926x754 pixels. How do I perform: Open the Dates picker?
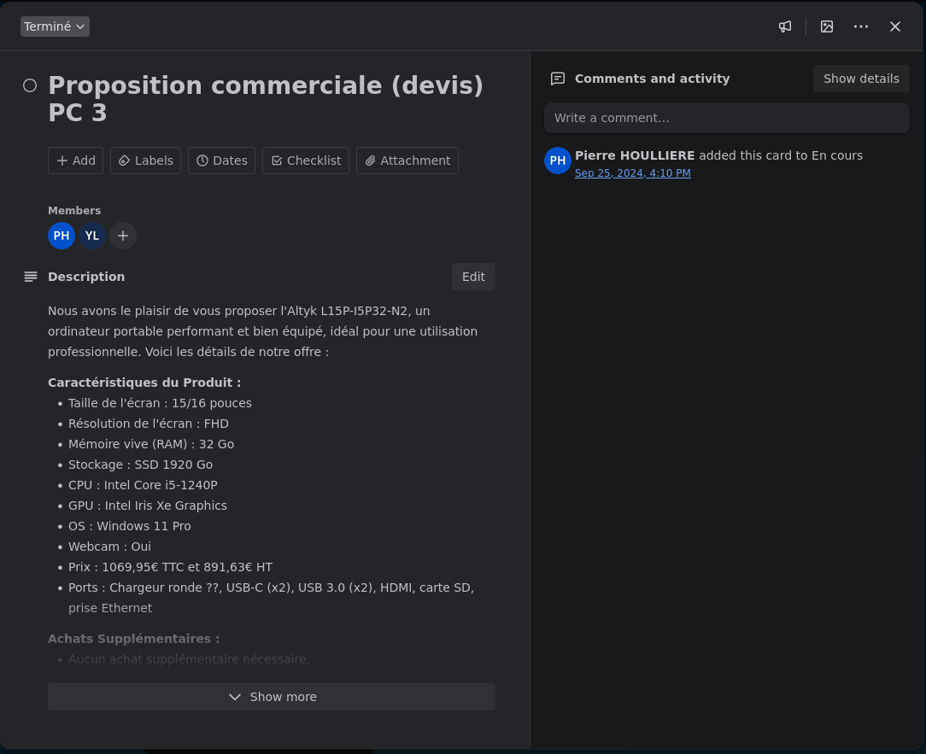pyautogui.click(x=221, y=161)
